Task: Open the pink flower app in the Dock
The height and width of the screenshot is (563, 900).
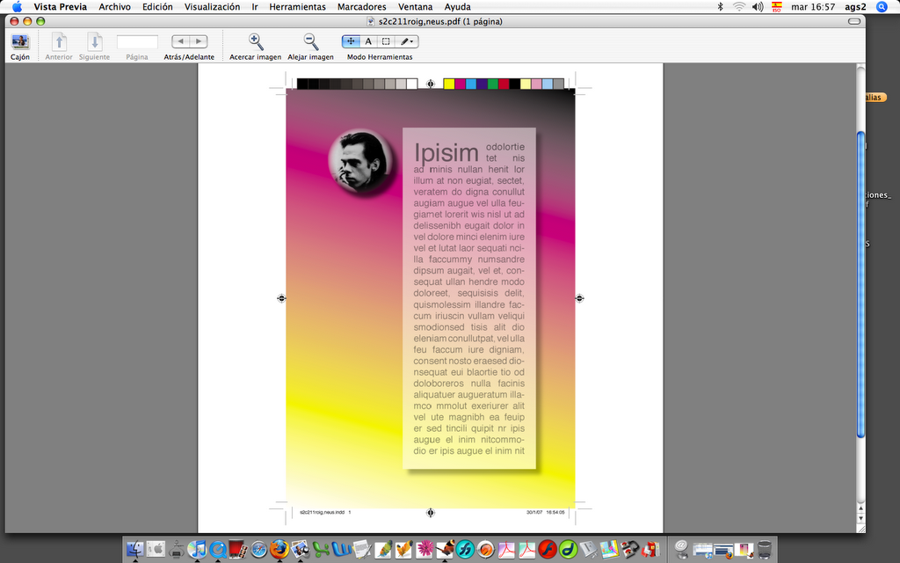Action: pos(425,549)
